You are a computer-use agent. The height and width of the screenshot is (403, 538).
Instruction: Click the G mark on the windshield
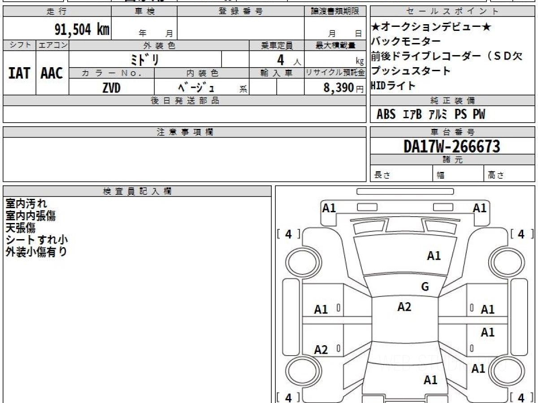[x=425, y=287]
